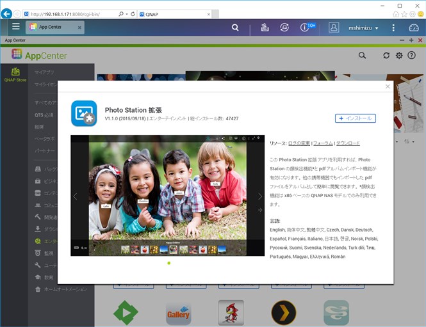
Task: Open the QTS hamburger main menu
Action: pyautogui.click(x=16, y=27)
